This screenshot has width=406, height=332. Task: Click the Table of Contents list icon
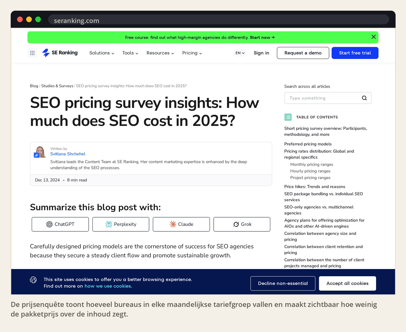288,117
